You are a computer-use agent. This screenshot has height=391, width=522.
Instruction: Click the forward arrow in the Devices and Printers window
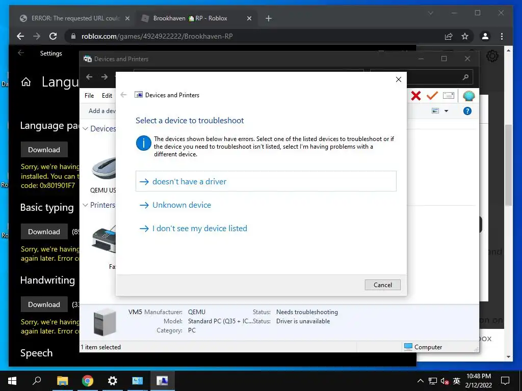pyautogui.click(x=105, y=77)
